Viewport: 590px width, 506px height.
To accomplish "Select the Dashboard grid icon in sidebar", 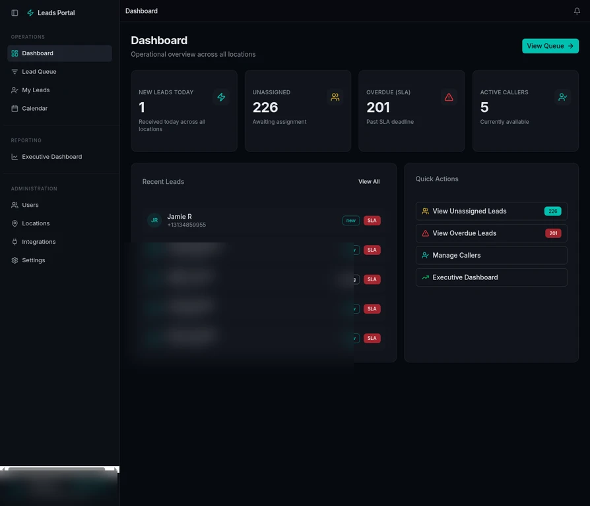I will click(15, 53).
